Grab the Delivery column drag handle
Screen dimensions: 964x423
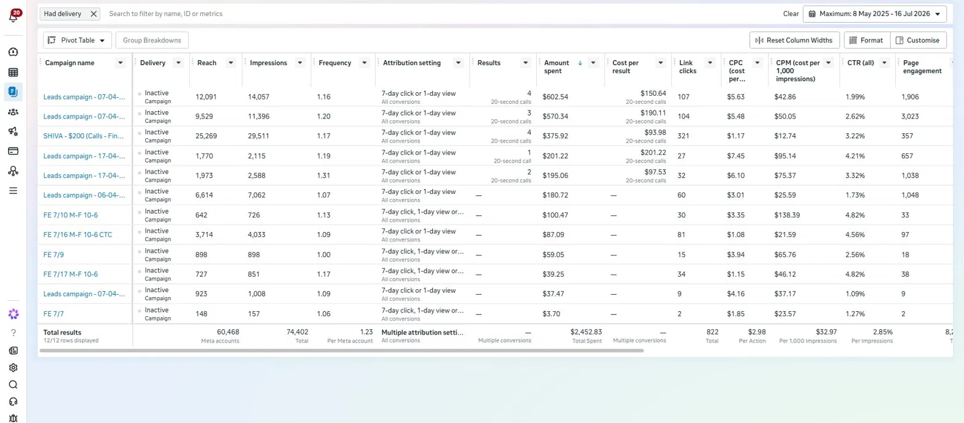pyautogui.click(x=136, y=63)
